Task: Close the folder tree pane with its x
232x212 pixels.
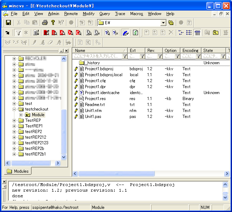Action: (x=66, y=51)
